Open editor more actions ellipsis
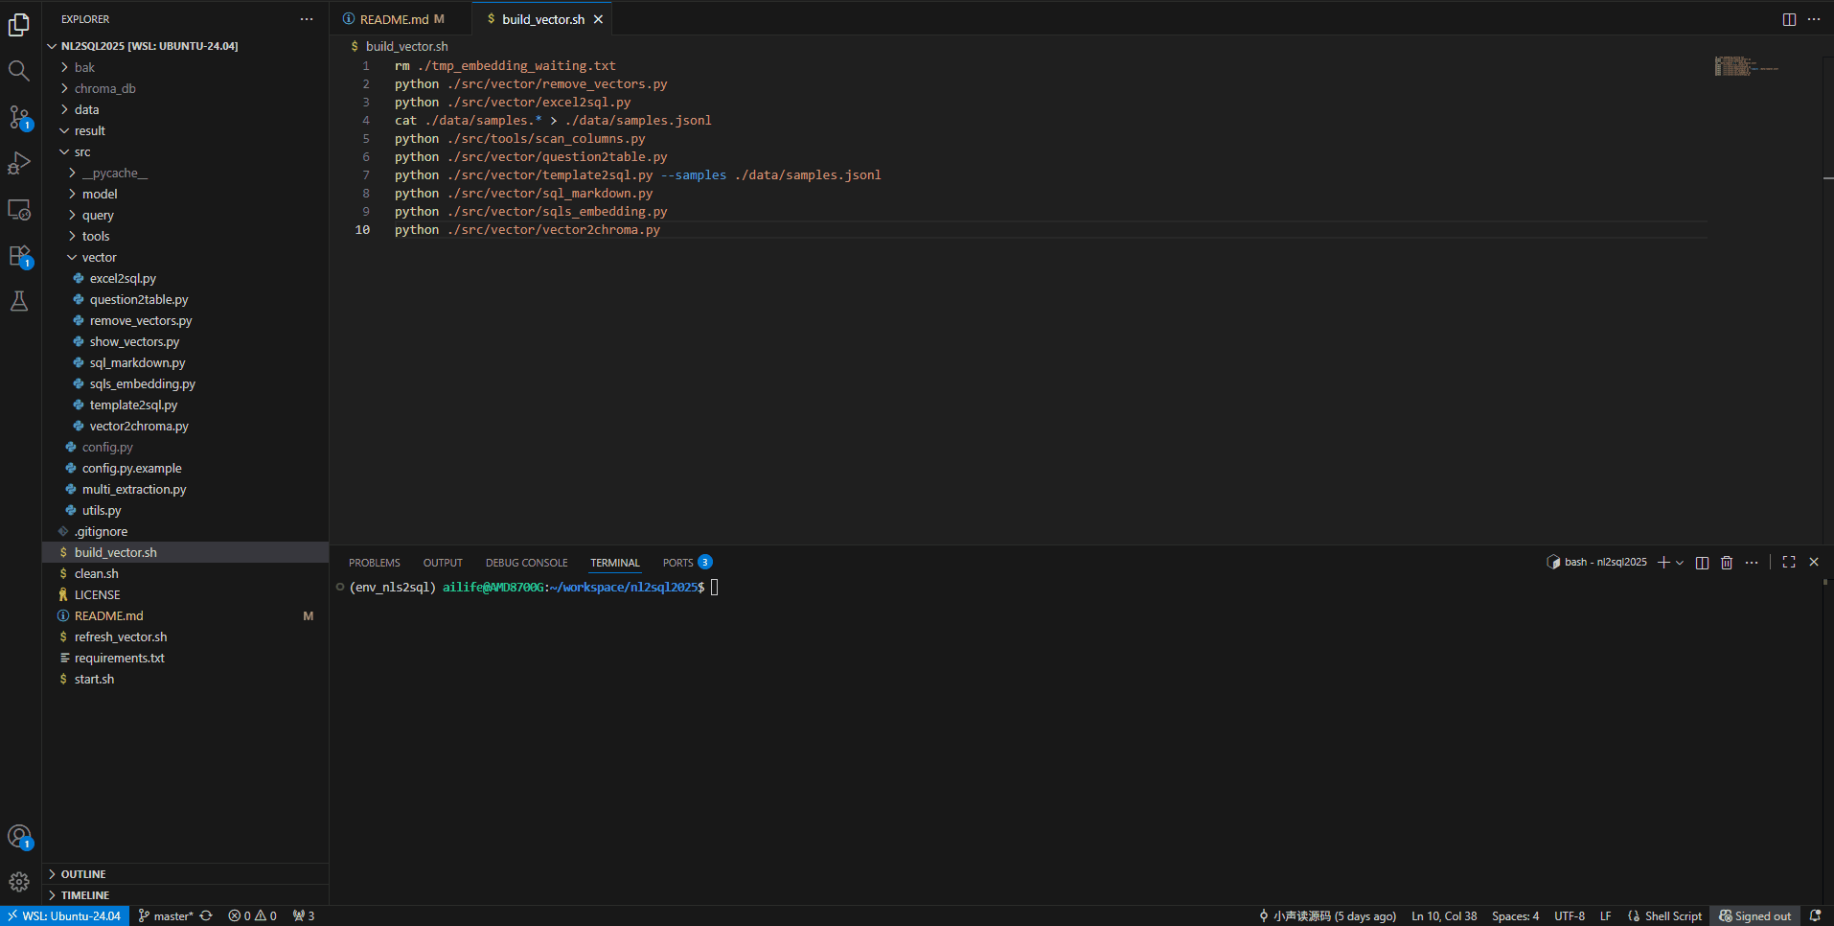 tap(1814, 19)
